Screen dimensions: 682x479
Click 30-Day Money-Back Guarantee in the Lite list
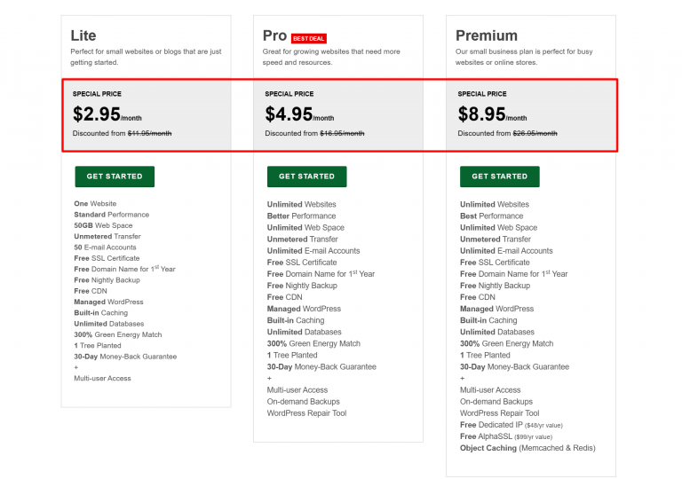[125, 357]
